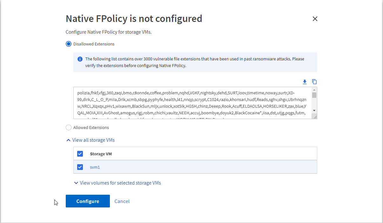This screenshot has width=383, height=223.
Task: Click the collapse chevron beside View all storage VMs
Action: 68,140
